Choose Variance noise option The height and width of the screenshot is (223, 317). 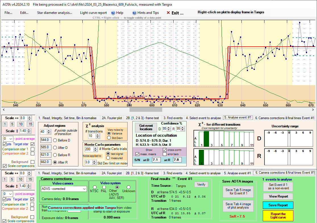pos(109,133)
